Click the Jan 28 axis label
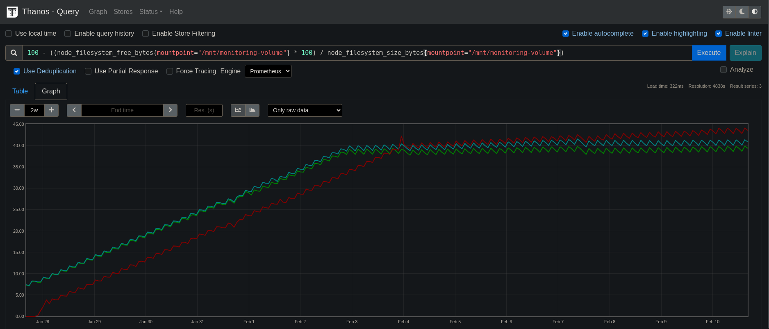Screen dimensions: 769x329 point(43,322)
